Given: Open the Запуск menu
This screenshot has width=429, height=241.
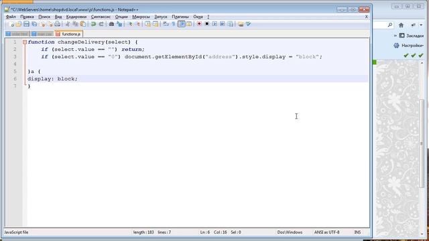Looking at the screenshot, I should (161, 17).
